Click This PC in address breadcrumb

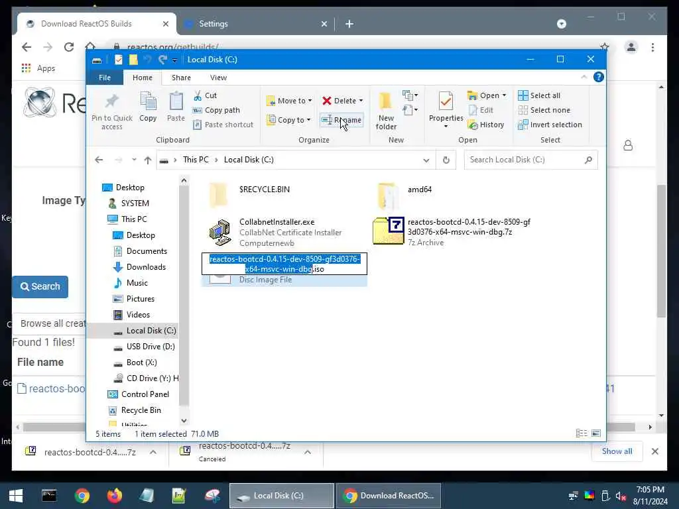[x=196, y=160]
